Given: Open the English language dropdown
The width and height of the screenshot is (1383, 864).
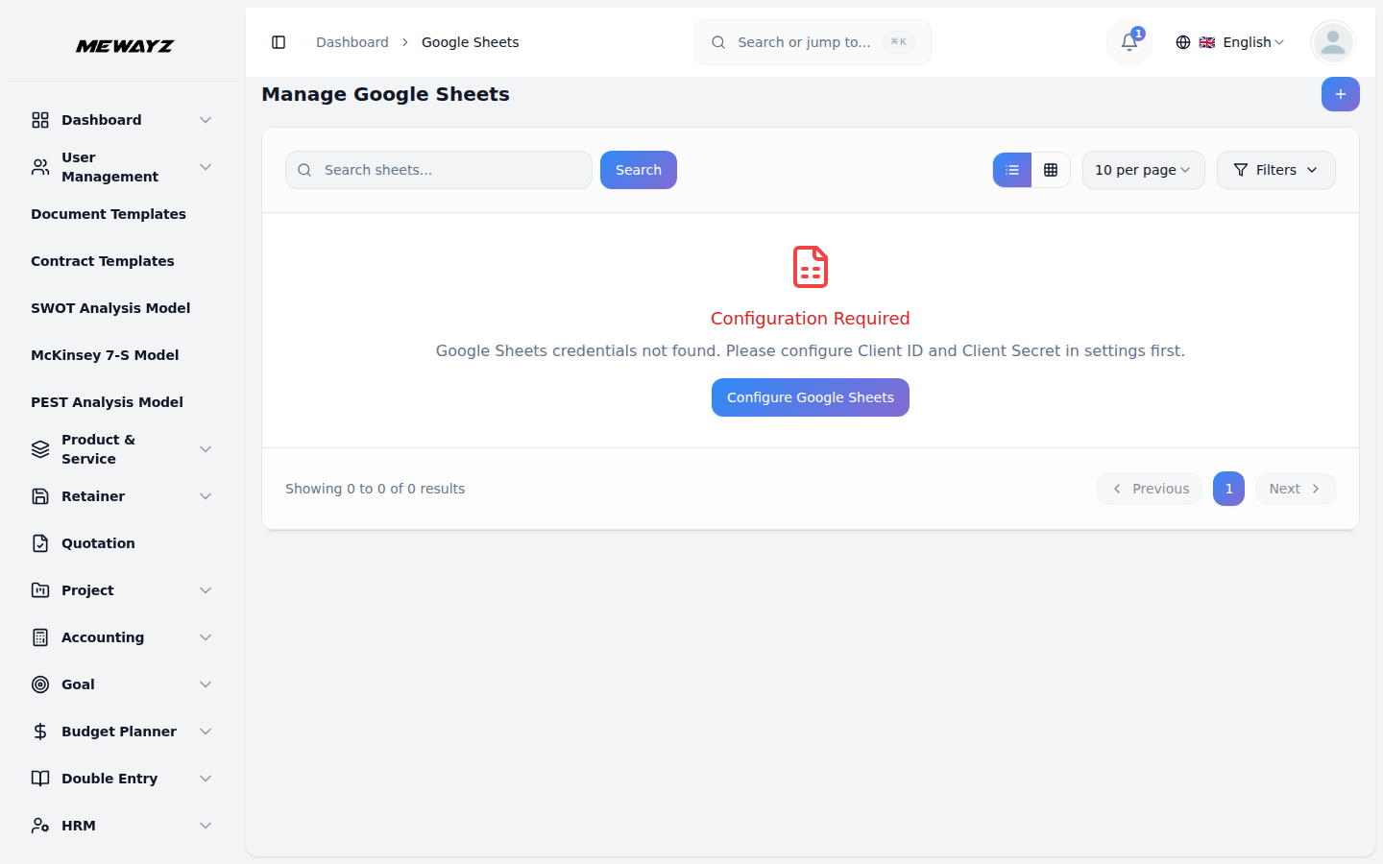Looking at the screenshot, I should tap(1244, 42).
